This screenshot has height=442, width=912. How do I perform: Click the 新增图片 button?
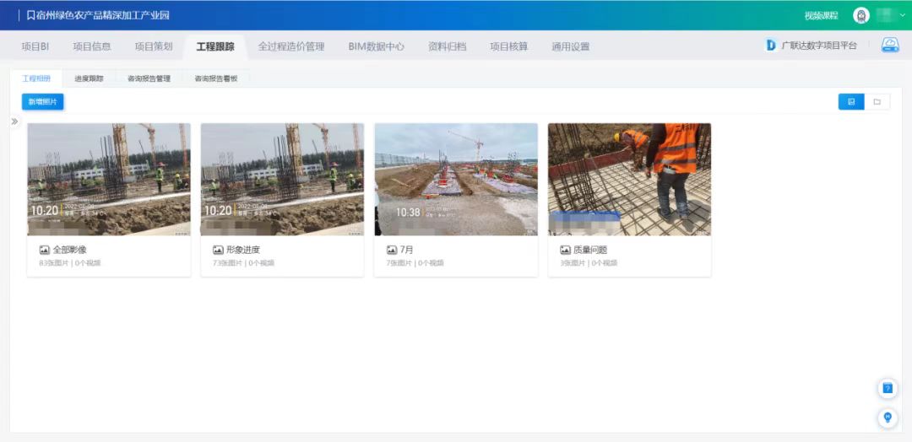42,101
